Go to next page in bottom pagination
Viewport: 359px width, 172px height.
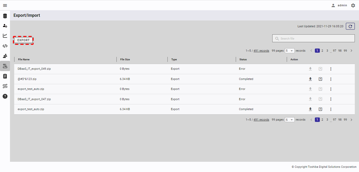(351, 120)
